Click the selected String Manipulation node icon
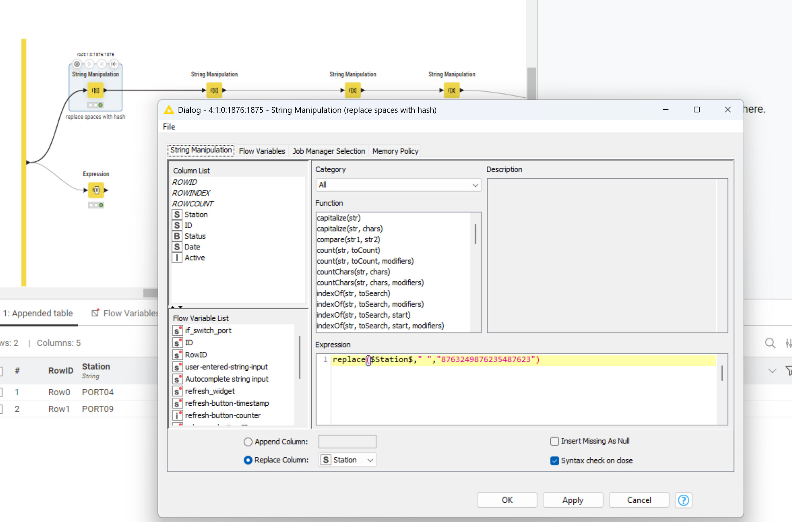The width and height of the screenshot is (792, 522). [x=95, y=90]
